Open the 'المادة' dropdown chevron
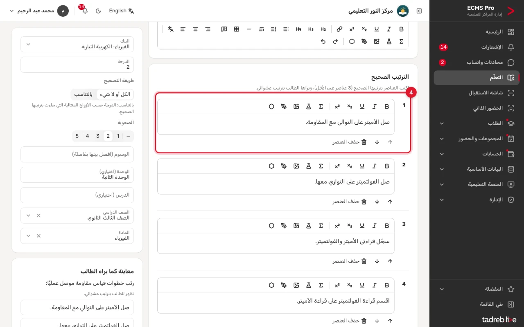Viewport: 524px width, 327px height. pos(28,236)
